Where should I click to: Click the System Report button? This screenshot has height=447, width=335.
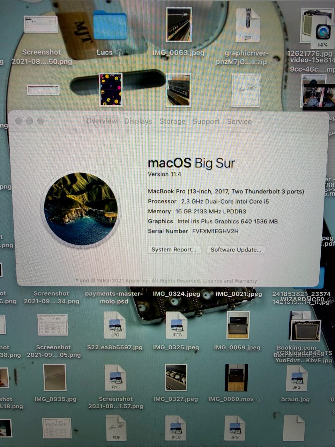pyautogui.click(x=174, y=250)
